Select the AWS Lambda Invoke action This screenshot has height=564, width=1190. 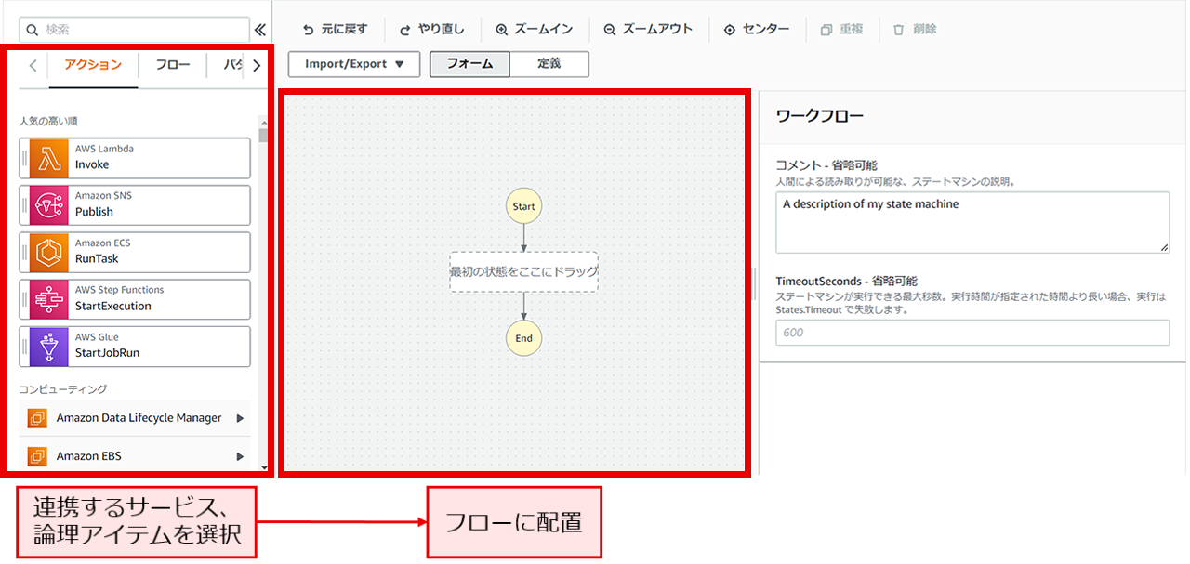tap(135, 158)
